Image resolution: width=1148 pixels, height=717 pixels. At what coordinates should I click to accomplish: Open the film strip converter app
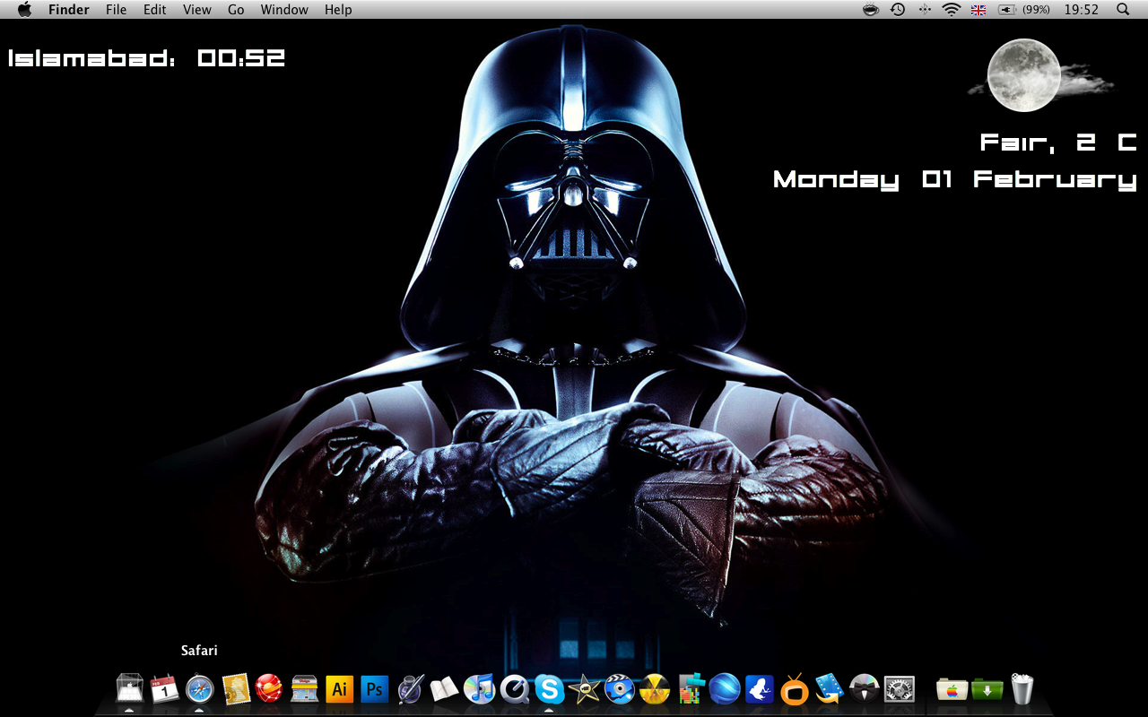830,688
